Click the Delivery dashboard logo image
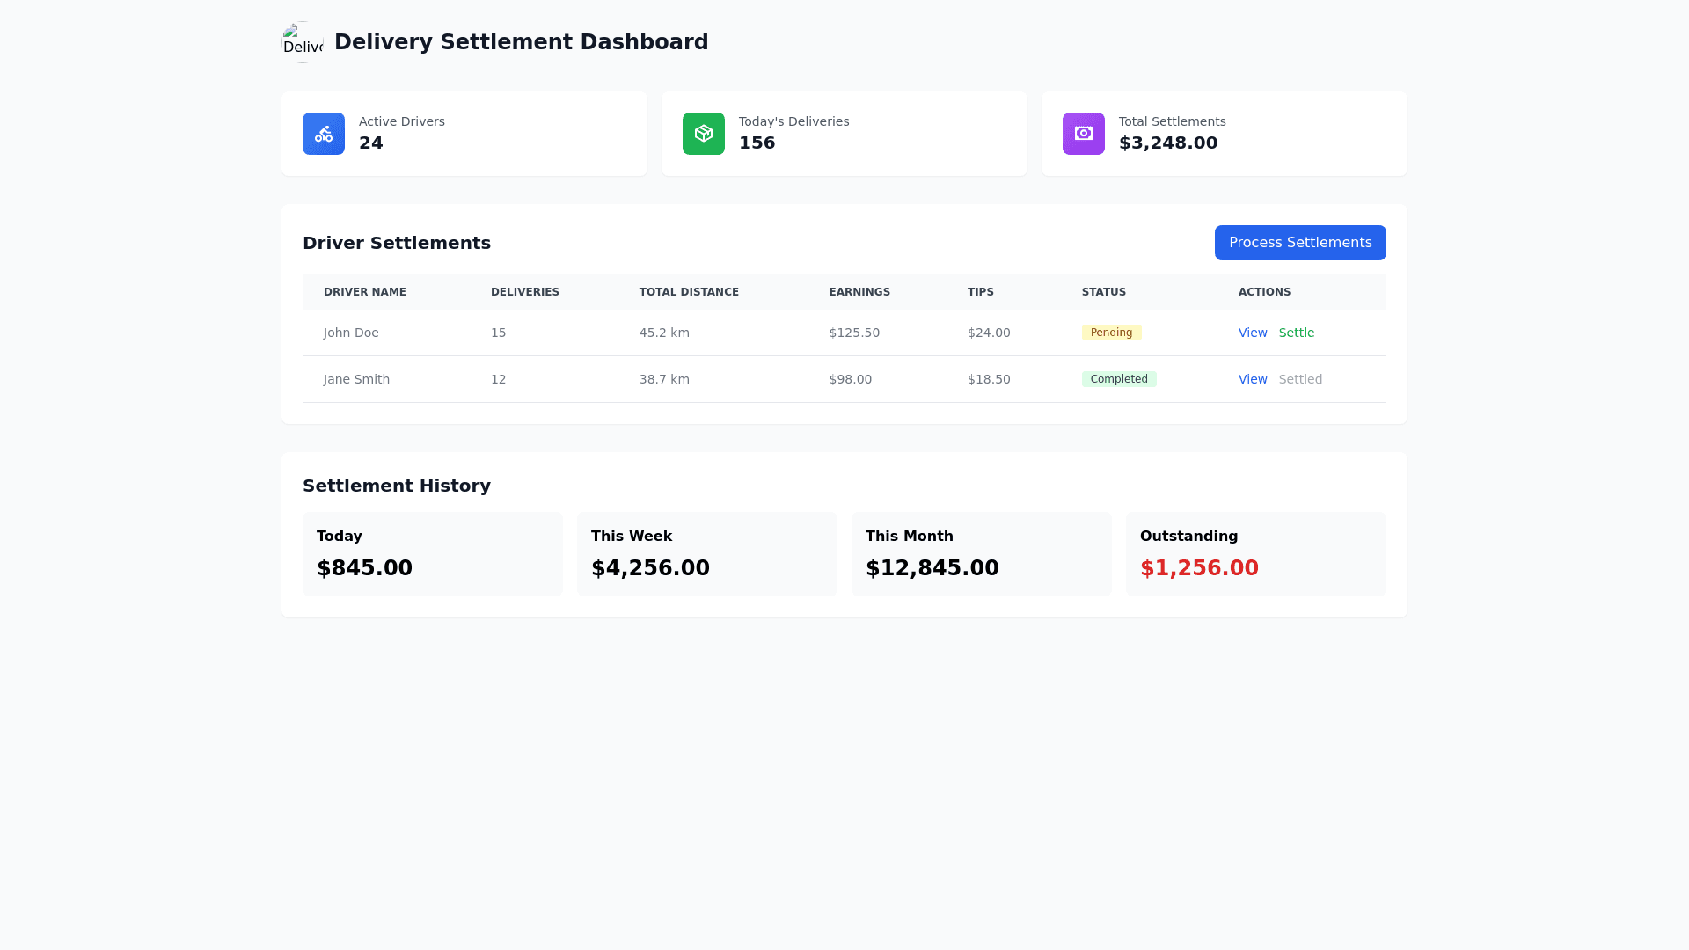 pos(303,42)
